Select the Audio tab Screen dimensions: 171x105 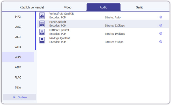[x=103, y=7]
